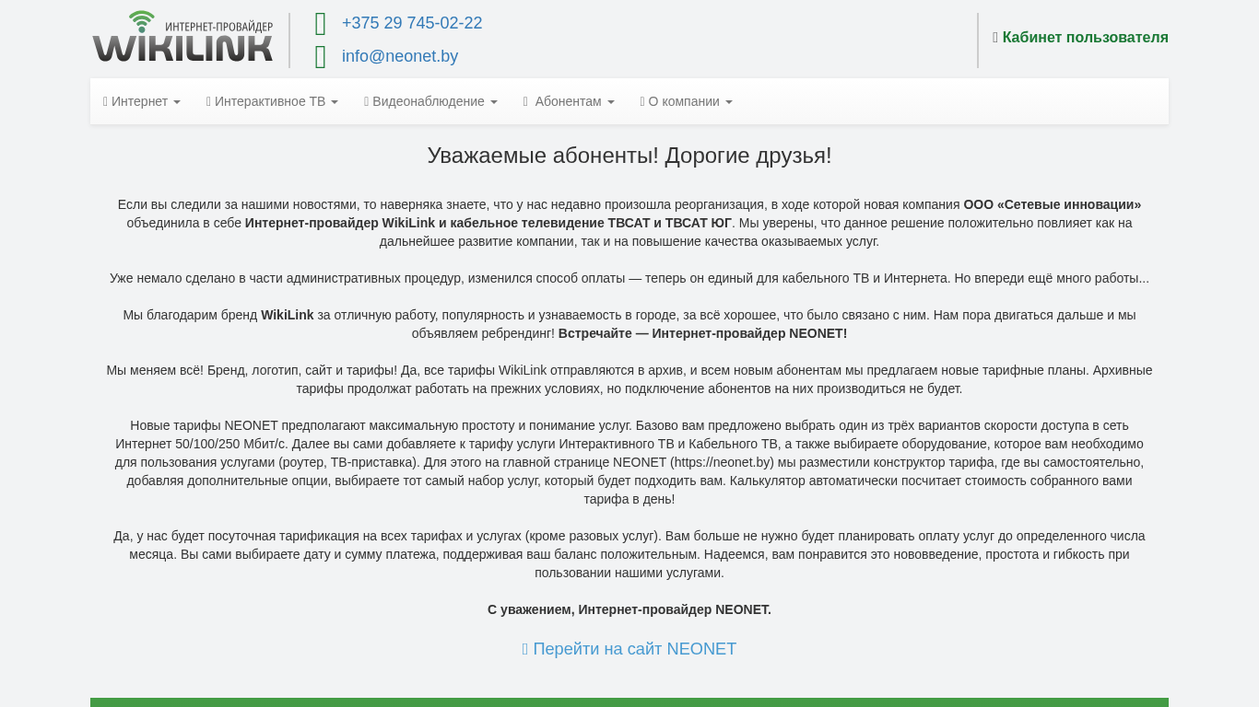
Task: Expand the Видеонаблюдение dropdown caret
Action: [x=494, y=102]
